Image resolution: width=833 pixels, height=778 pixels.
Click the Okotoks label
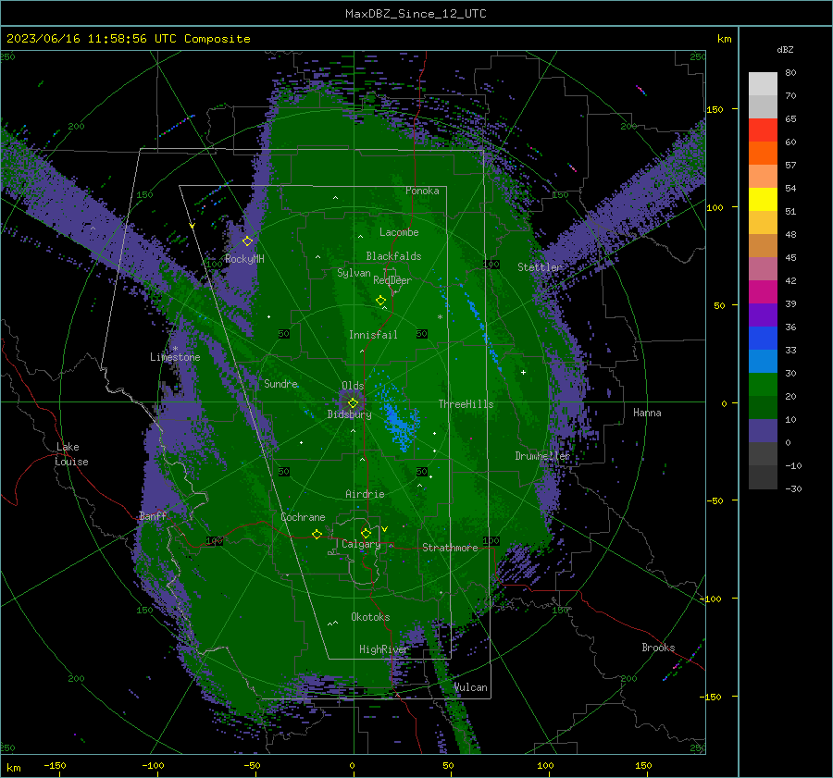pyautogui.click(x=370, y=616)
